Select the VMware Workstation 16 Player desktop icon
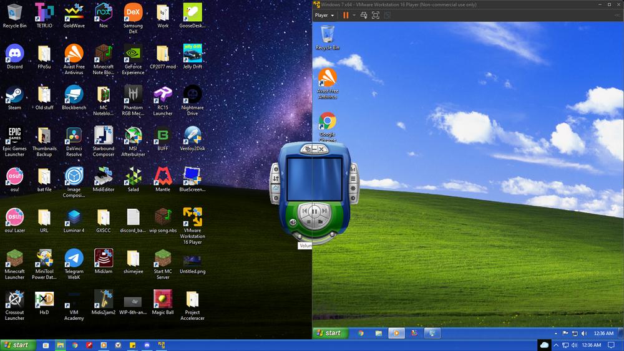Viewport: 624px width, 351px height. pyautogui.click(x=193, y=226)
